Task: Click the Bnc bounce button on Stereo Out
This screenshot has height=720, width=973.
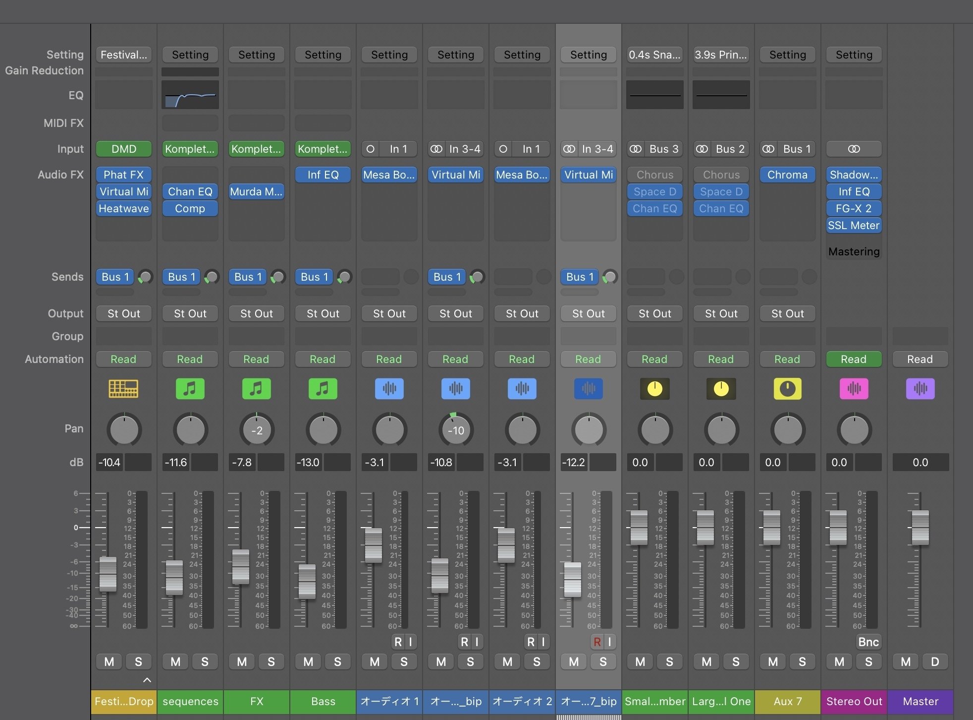Action: click(x=868, y=642)
